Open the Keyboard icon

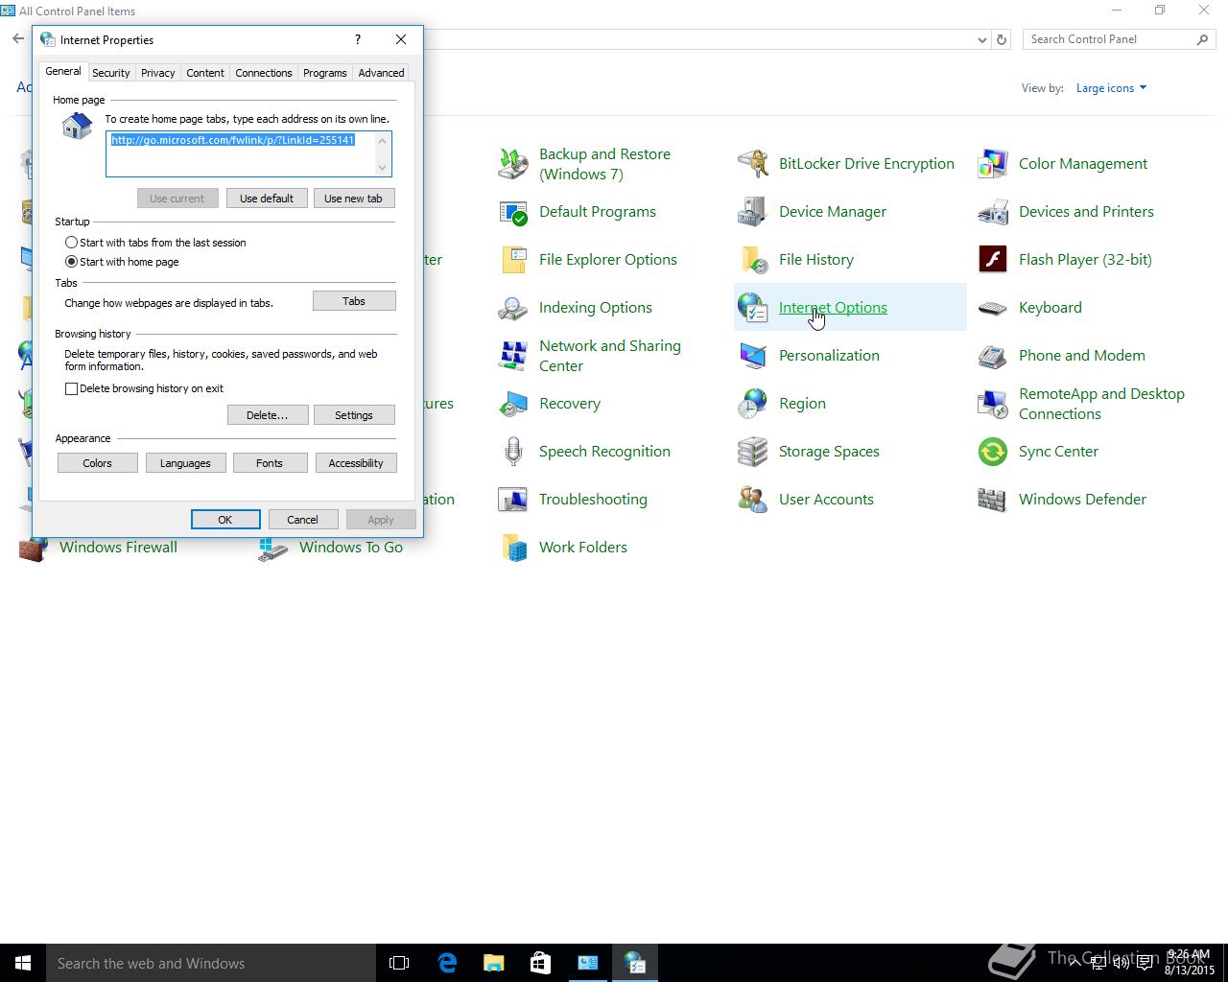tap(993, 308)
